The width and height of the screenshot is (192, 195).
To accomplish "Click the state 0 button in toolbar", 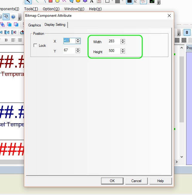I will (x=187, y=33).
